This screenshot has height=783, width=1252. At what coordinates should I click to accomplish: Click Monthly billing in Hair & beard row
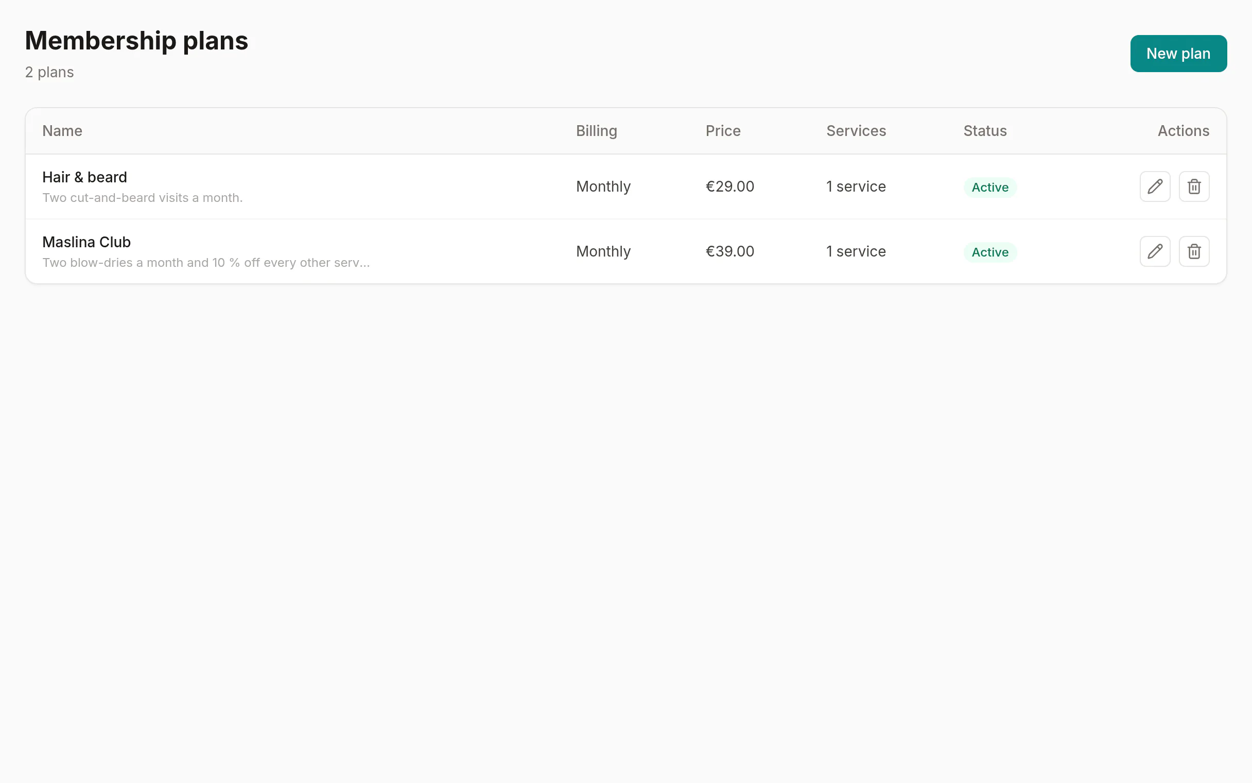(x=603, y=186)
